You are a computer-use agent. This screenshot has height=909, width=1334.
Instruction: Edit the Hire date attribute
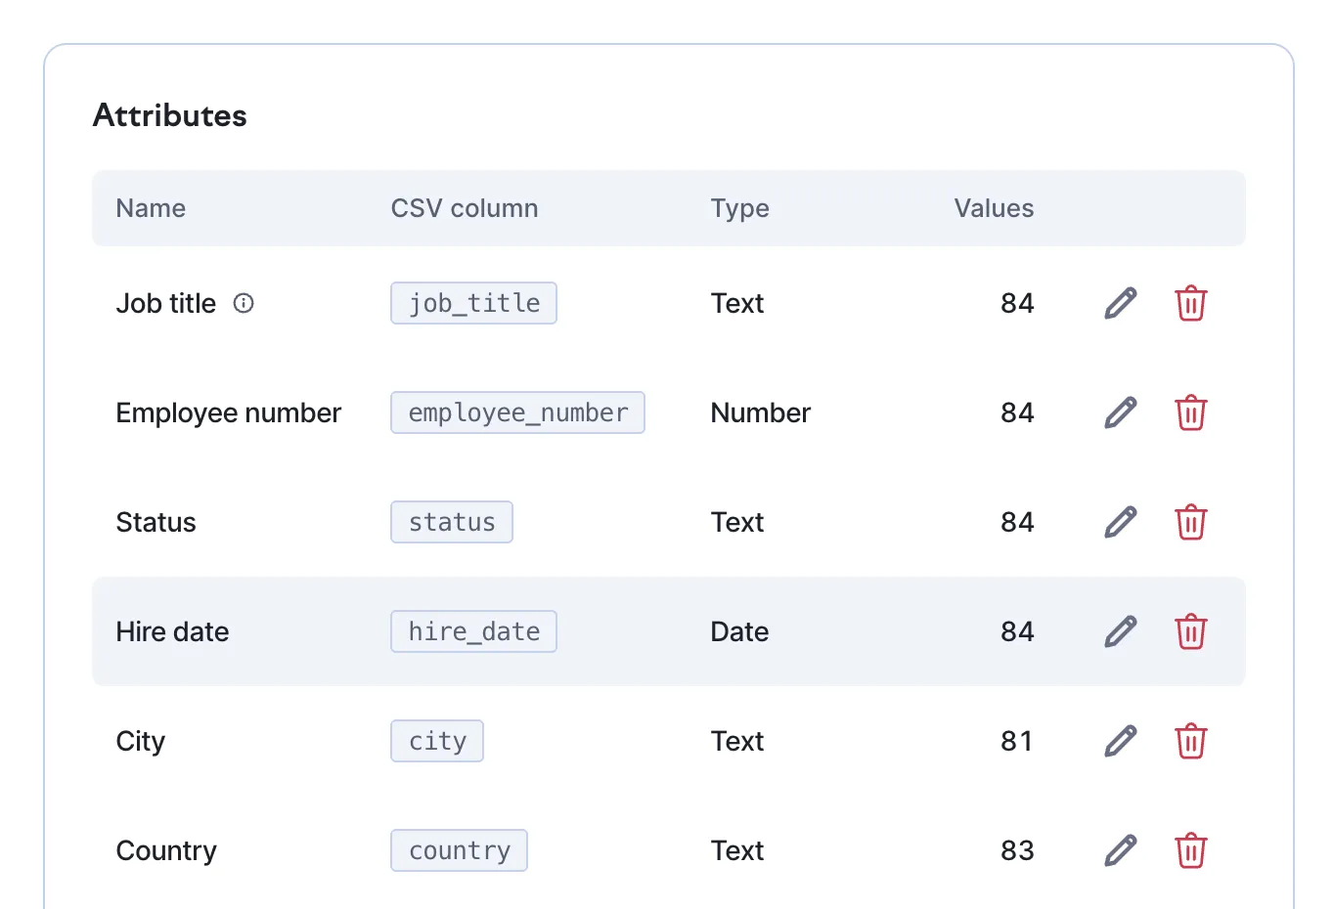1121,631
